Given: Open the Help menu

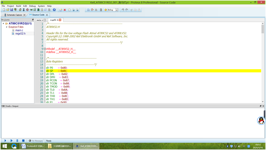Looking at the screenshot, I should coord(49,6).
